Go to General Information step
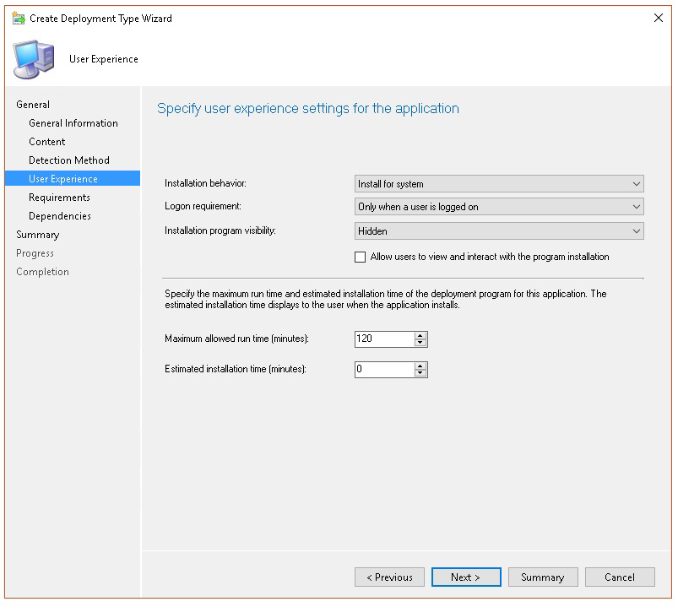 point(73,123)
